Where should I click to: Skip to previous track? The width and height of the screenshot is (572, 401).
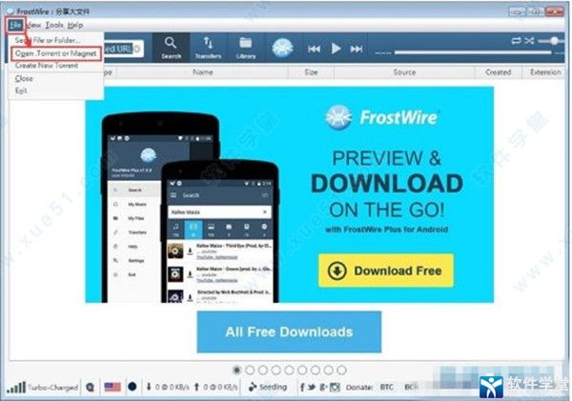tap(314, 48)
